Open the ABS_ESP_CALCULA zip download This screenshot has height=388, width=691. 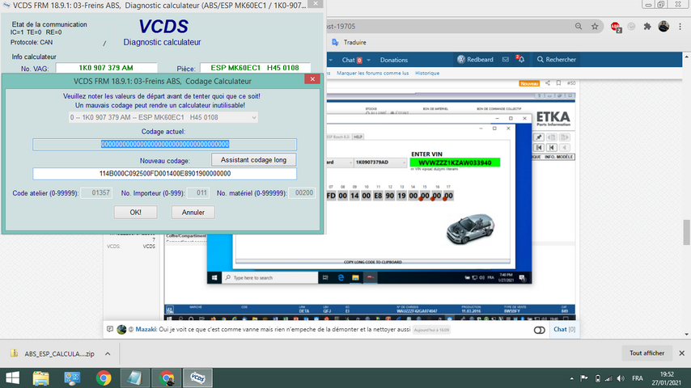[53, 354]
